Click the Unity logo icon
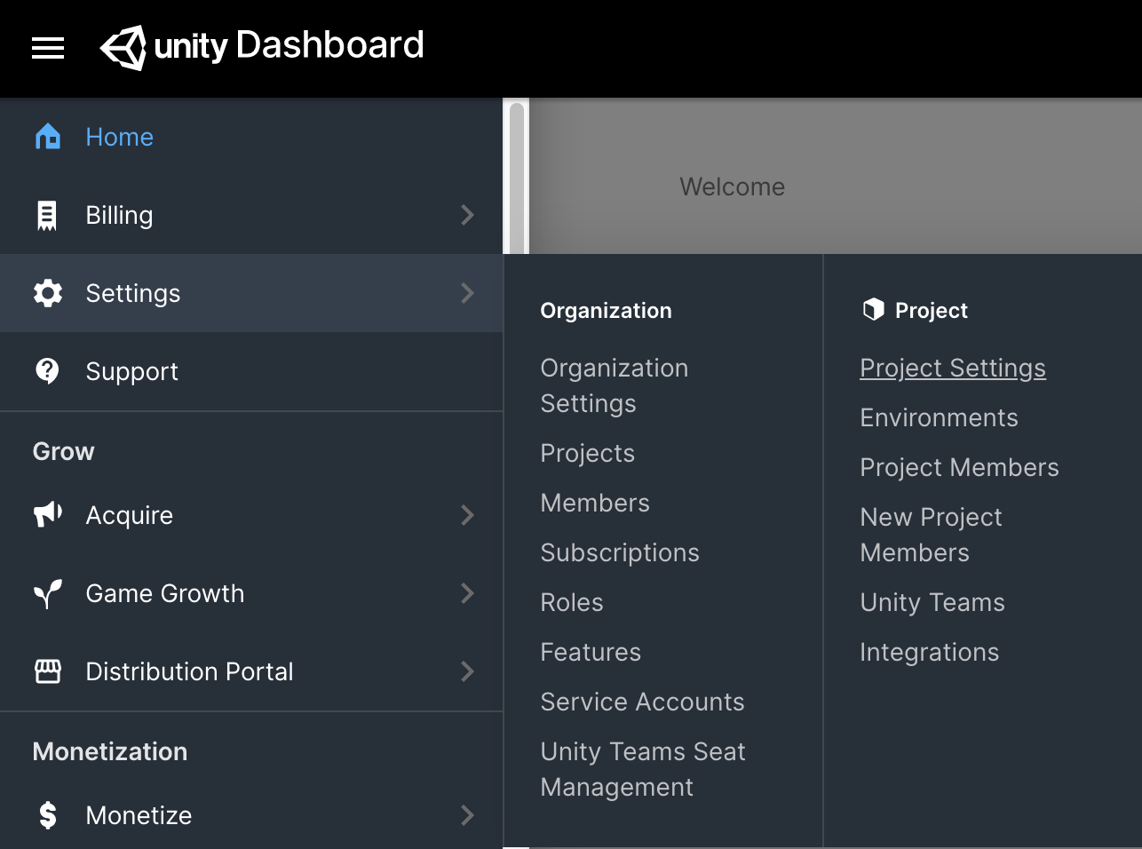1142x849 pixels. click(x=123, y=47)
